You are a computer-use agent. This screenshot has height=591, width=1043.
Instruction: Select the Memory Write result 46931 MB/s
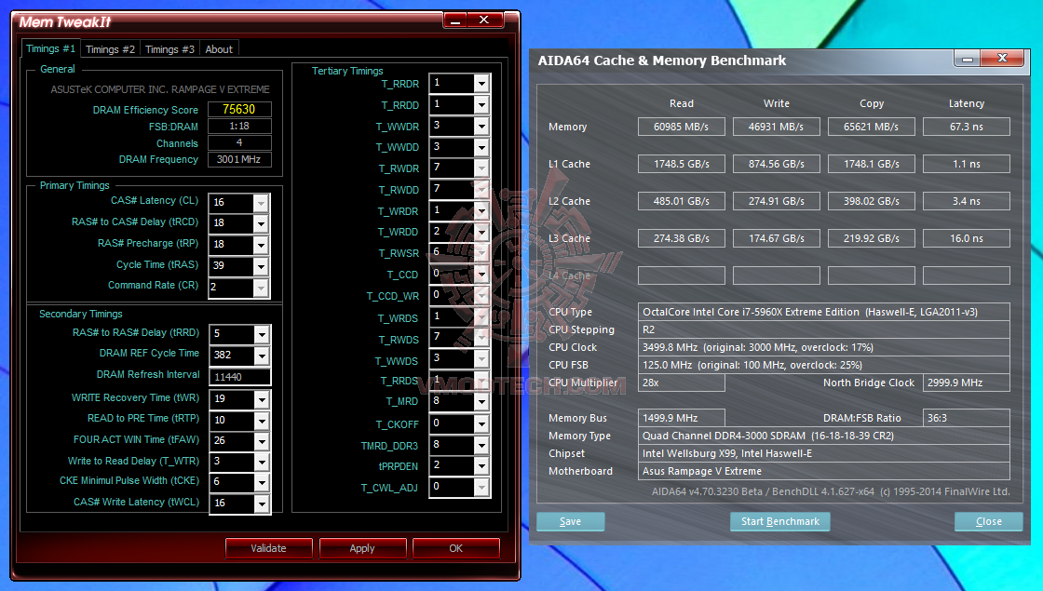(x=777, y=127)
